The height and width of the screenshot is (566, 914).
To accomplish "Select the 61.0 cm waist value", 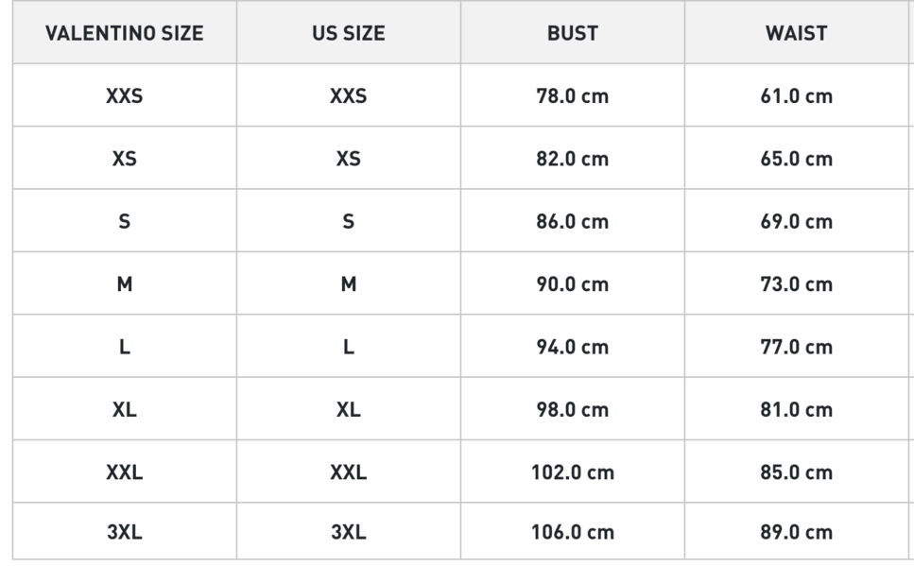I will 796,95.
